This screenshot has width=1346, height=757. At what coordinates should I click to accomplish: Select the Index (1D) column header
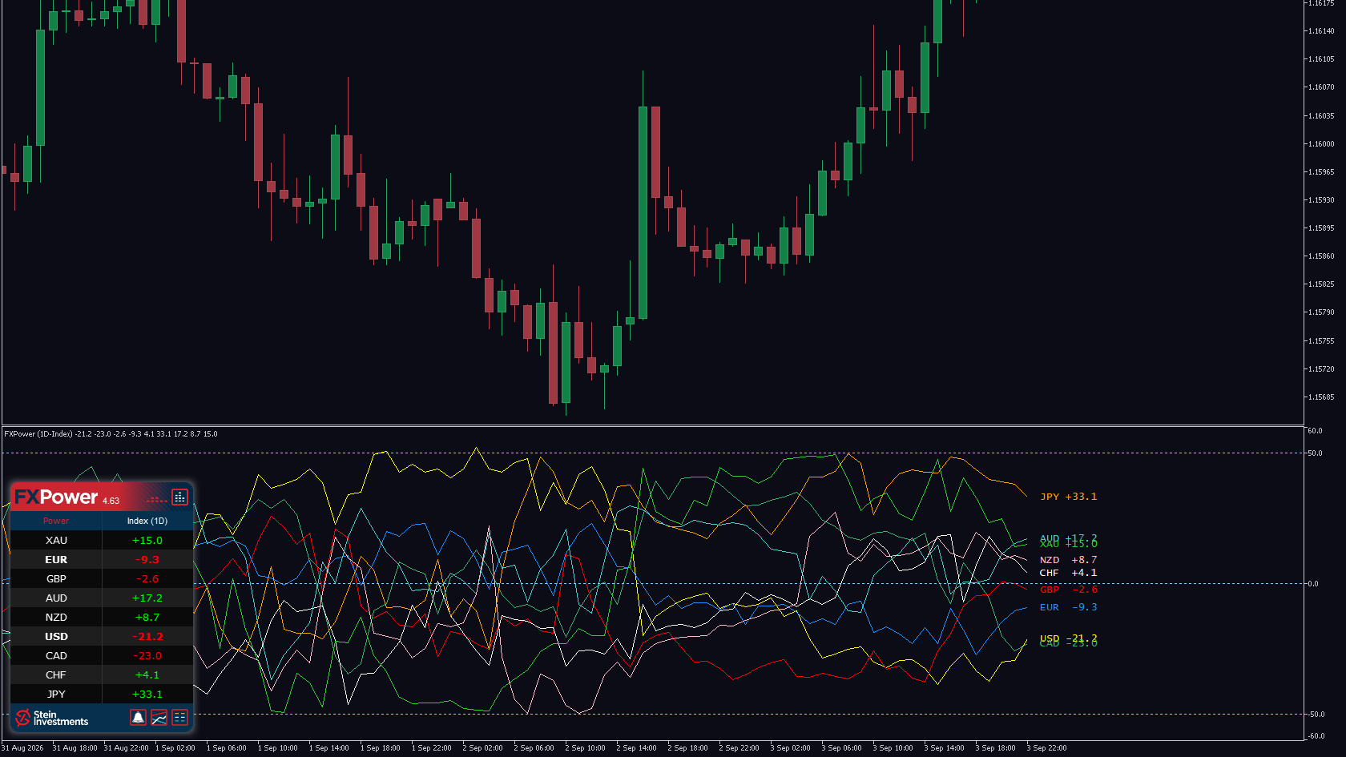(x=147, y=521)
